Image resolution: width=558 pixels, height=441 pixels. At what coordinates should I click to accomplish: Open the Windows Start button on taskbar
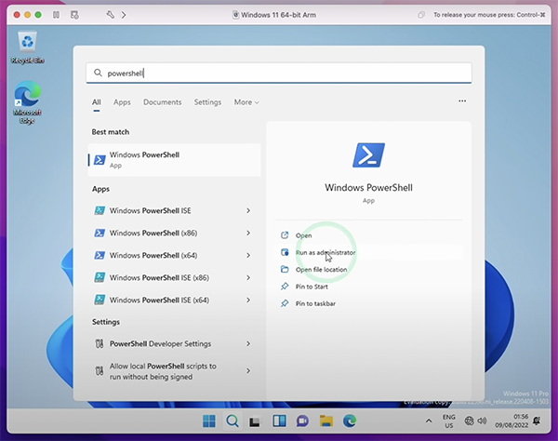[209, 421]
